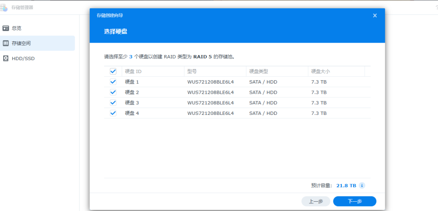Open the HDD/SSD section in sidebar

23,58
